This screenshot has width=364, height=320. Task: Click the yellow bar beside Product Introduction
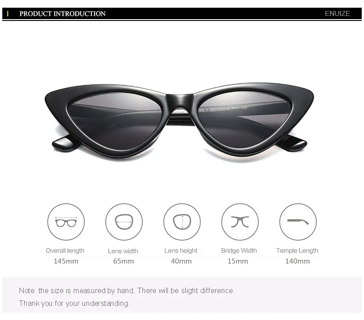click(8, 14)
